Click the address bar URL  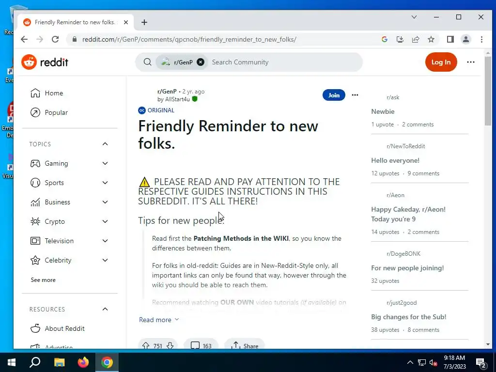coord(189,40)
